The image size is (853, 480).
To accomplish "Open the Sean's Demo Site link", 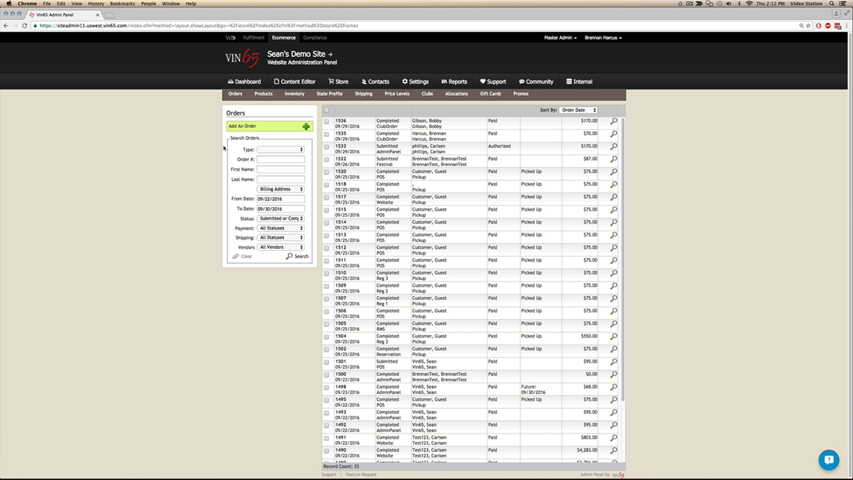I will tap(300, 54).
